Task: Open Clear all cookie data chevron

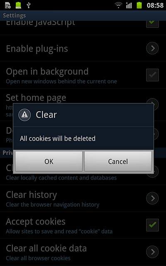Action: [x=152, y=252]
